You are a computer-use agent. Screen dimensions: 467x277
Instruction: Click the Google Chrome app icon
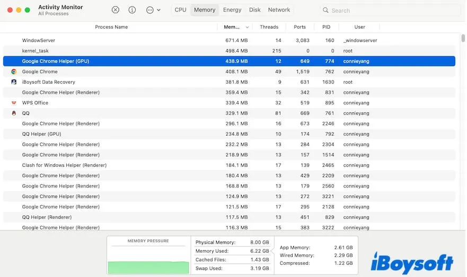pyautogui.click(x=14, y=72)
